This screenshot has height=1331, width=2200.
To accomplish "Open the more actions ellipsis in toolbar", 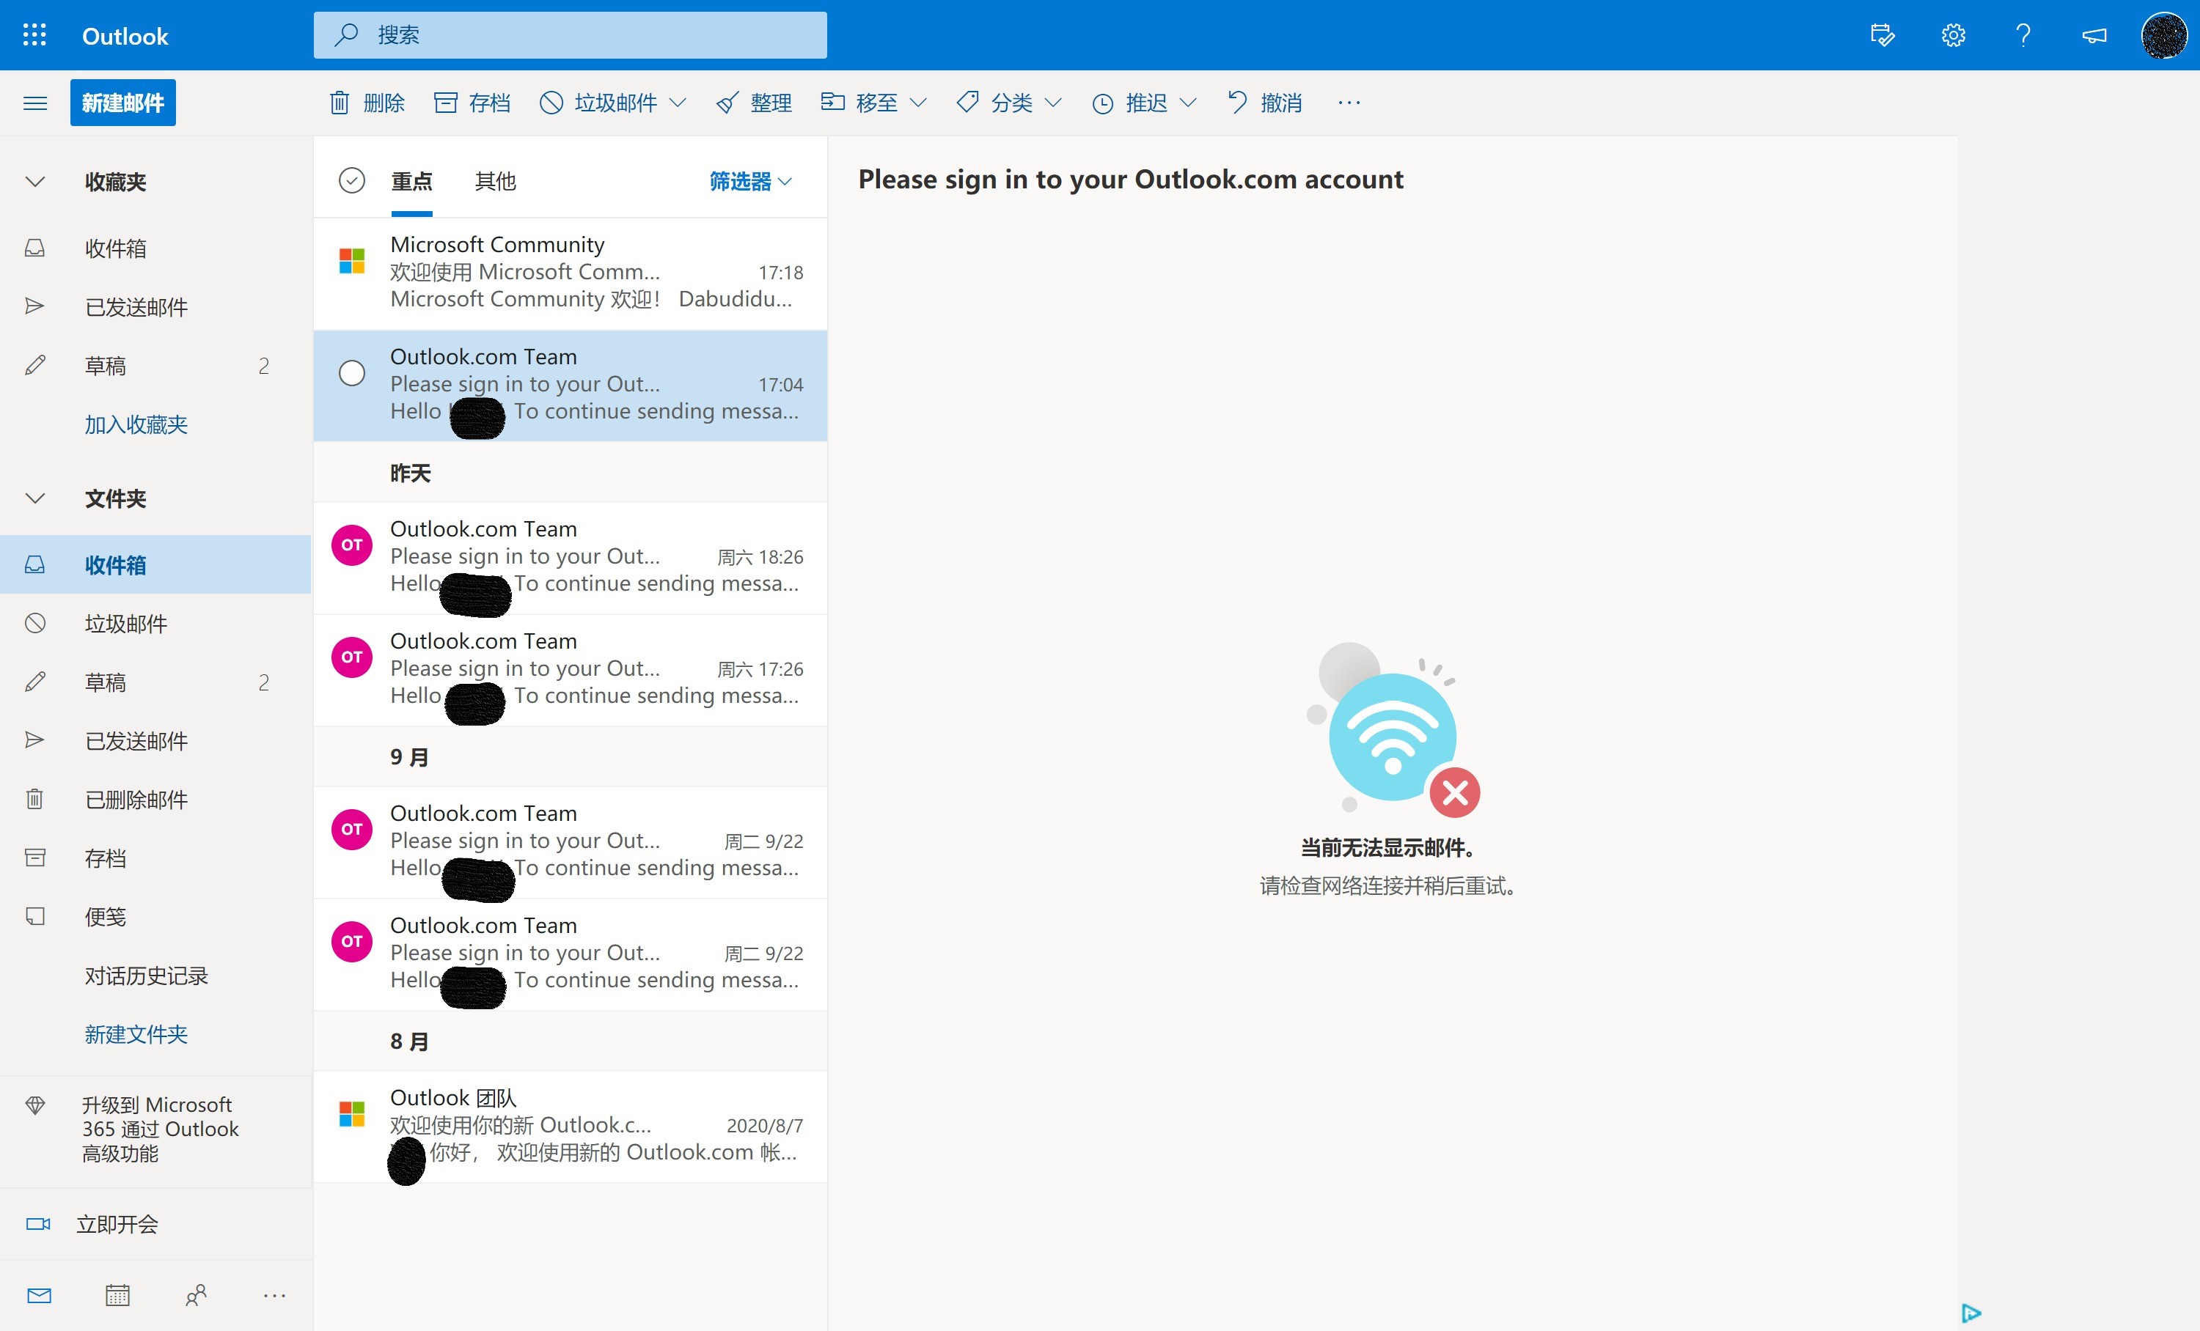I will point(1349,103).
